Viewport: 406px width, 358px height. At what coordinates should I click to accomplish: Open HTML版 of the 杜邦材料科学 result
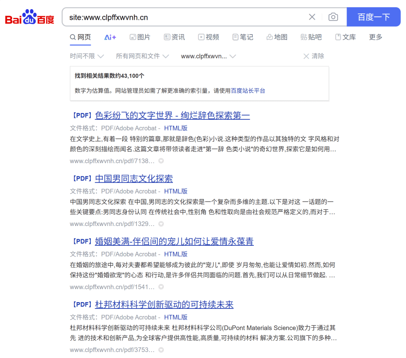click(176, 317)
